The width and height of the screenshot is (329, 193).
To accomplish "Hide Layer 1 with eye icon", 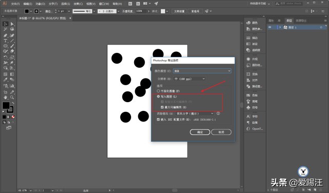I will pos(270,27).
